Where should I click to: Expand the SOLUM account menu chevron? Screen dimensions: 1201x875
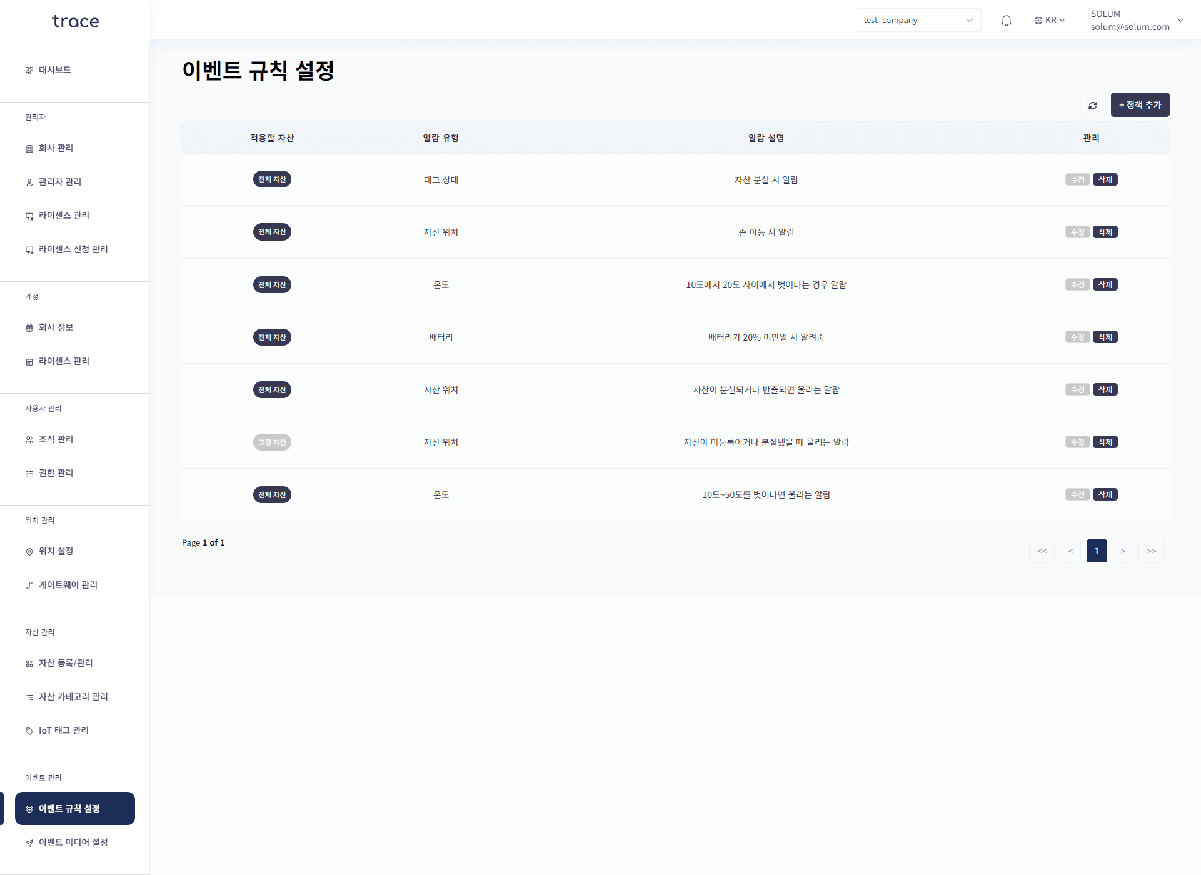[x=1180, y=21]
